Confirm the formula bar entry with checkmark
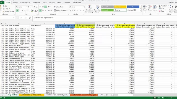The height and width of the screenshot is (99, 177). (x=25, y=18)
